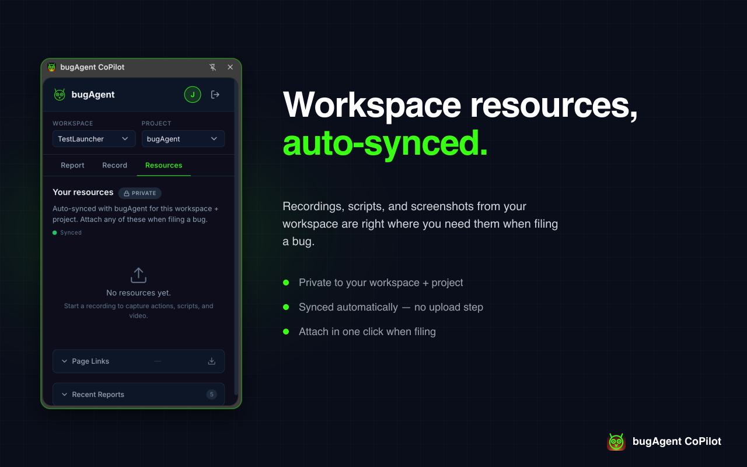Click the bugAgent owl logo in panel header
The height and width of the screenshot is (467, 747).
point(60,95)
